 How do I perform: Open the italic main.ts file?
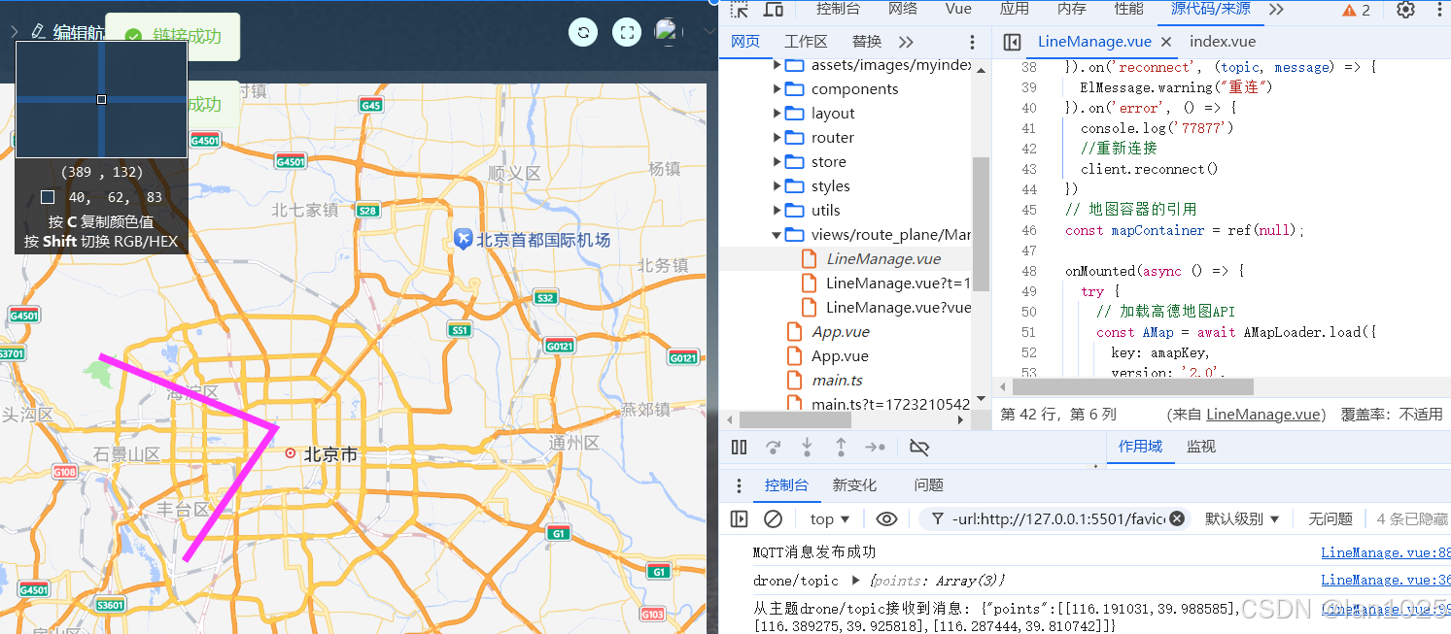(x=837, y=380)
